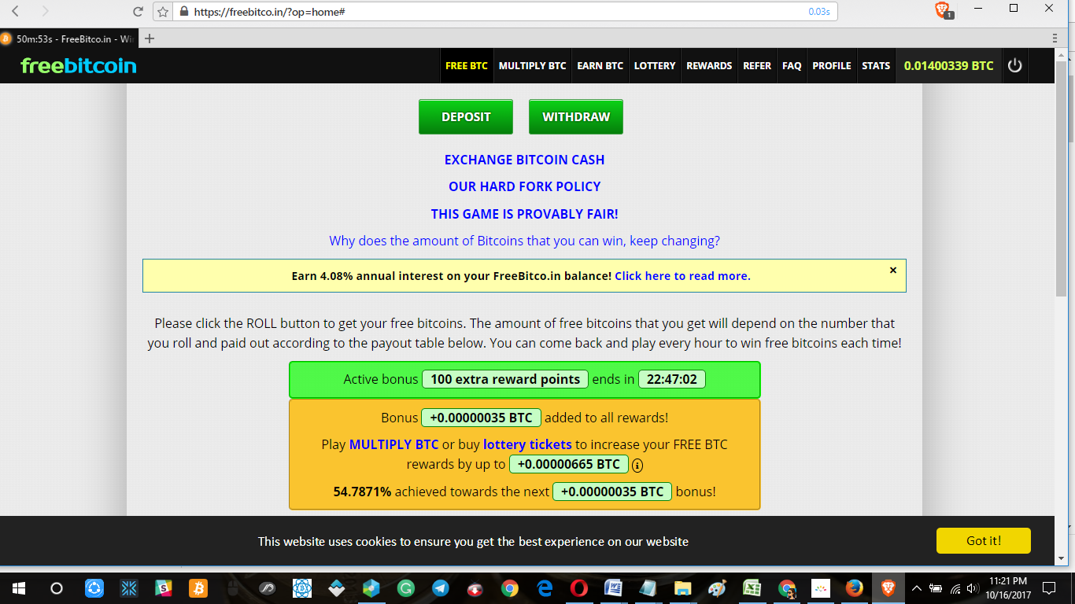Go to the REWARDS section

709,66
